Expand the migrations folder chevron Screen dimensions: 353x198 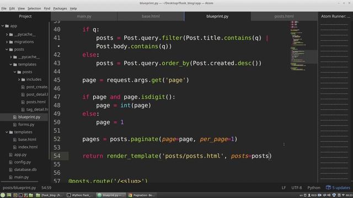click(7, 42)
